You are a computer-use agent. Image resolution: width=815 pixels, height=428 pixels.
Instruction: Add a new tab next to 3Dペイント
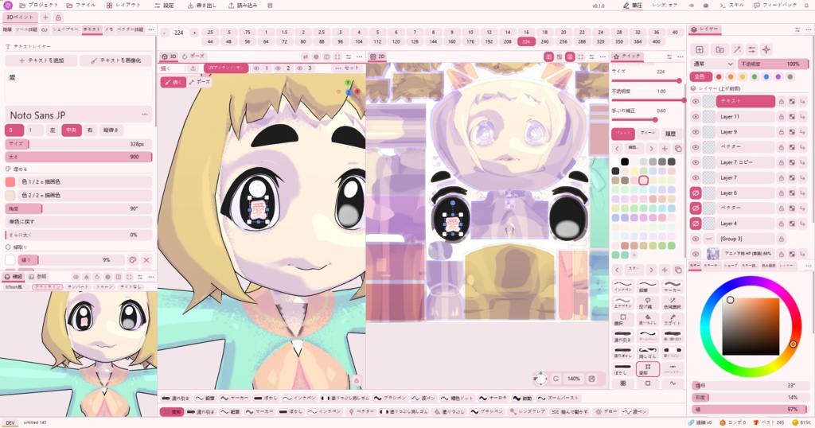tap(45, 18)
